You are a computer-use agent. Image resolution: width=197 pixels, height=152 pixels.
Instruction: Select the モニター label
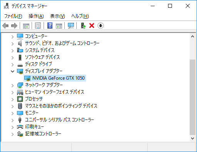(32, 113)
